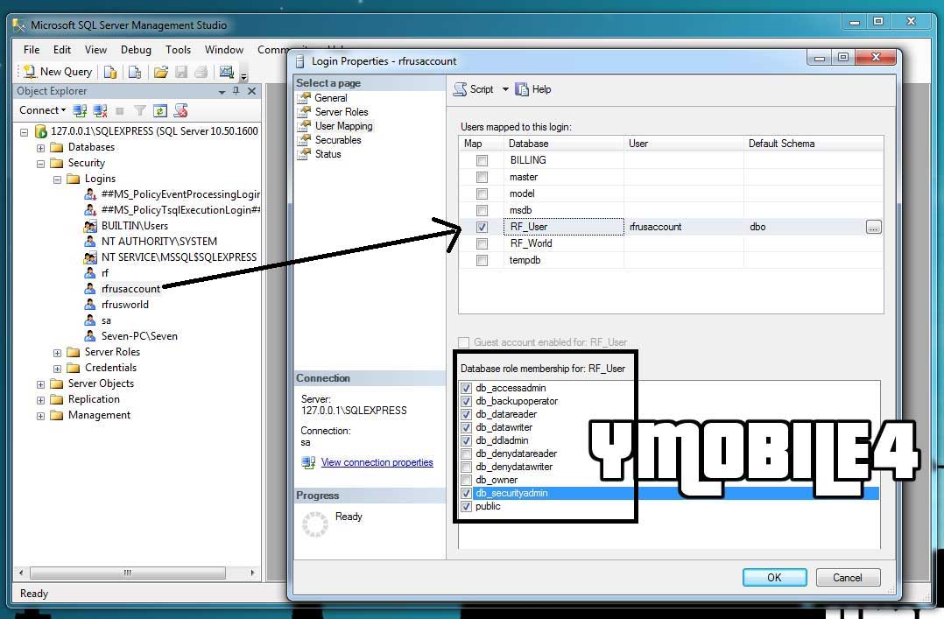
Task: Select the sa login icon in tree
Action: [x=89, y=320]
